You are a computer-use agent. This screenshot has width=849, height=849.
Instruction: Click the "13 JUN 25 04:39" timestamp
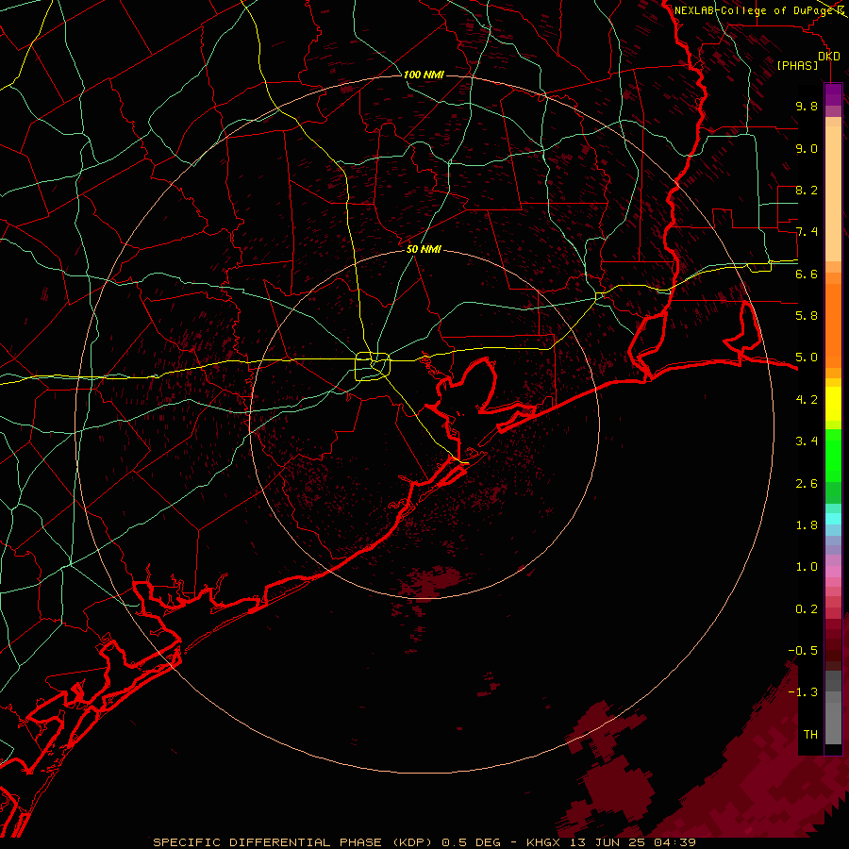pyautogui.click(x=632, y=842)
